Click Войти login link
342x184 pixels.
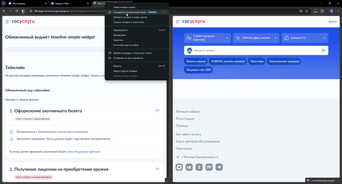(x=333, y=22)
